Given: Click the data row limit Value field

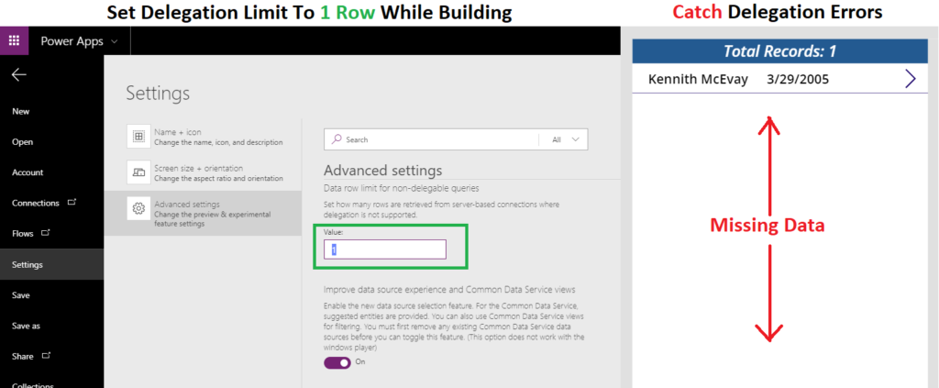Looking at the screenshot, I should click(385, 249).
